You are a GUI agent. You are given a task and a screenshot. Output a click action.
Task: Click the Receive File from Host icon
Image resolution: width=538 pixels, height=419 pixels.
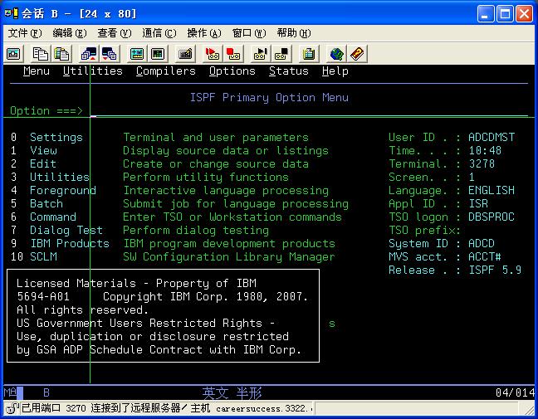pos(110,54)
